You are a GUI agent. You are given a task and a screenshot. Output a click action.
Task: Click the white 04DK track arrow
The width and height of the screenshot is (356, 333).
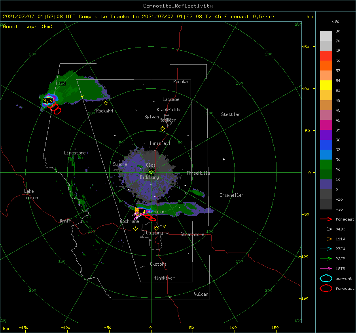pos(326,229)
